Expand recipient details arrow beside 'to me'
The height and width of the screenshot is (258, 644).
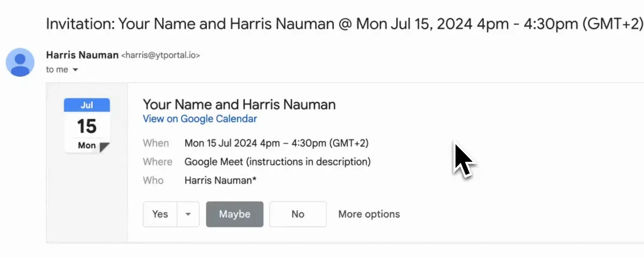point(75,70)
